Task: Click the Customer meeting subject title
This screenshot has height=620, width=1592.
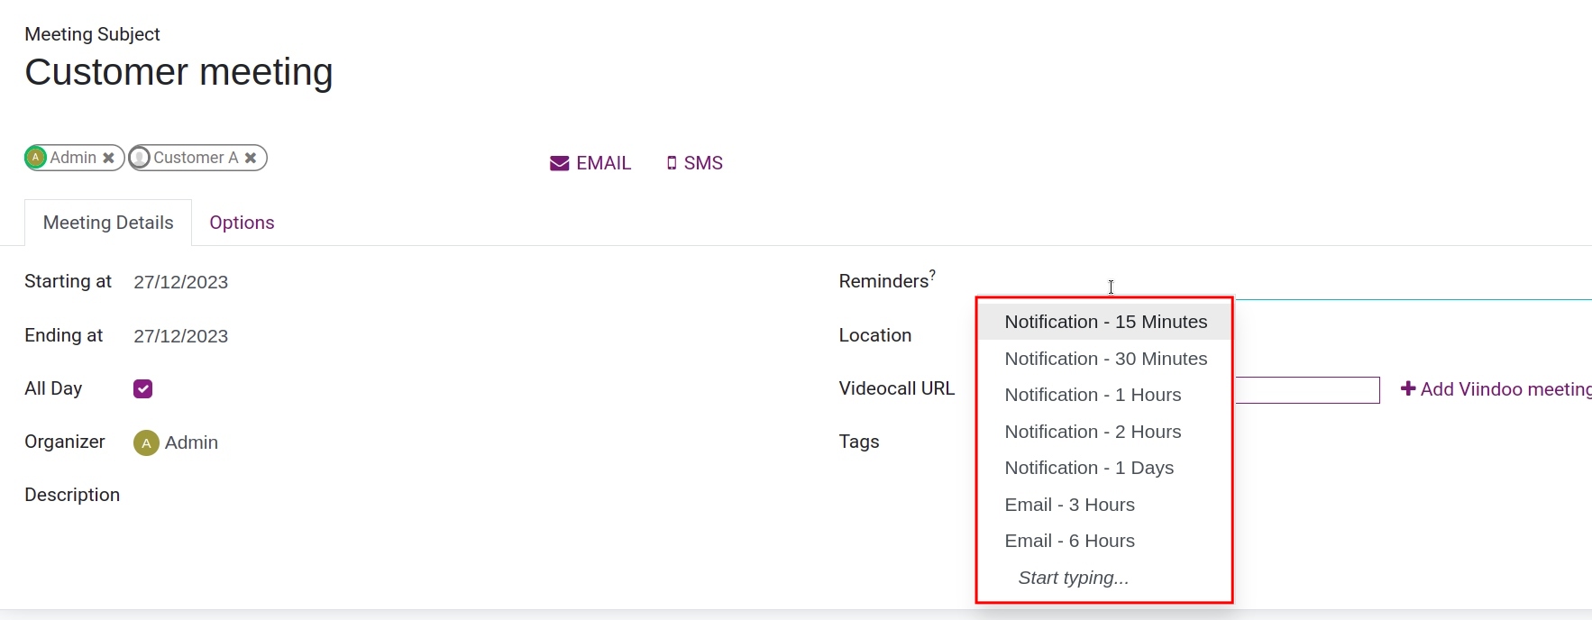Action: point(178,72)
